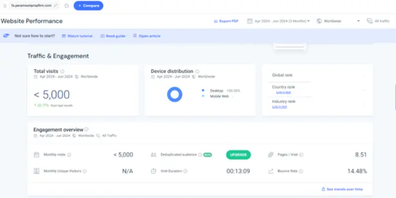Edit the domain name pencil icon
The image size is (396, 198).
click(x=55, y=5)
